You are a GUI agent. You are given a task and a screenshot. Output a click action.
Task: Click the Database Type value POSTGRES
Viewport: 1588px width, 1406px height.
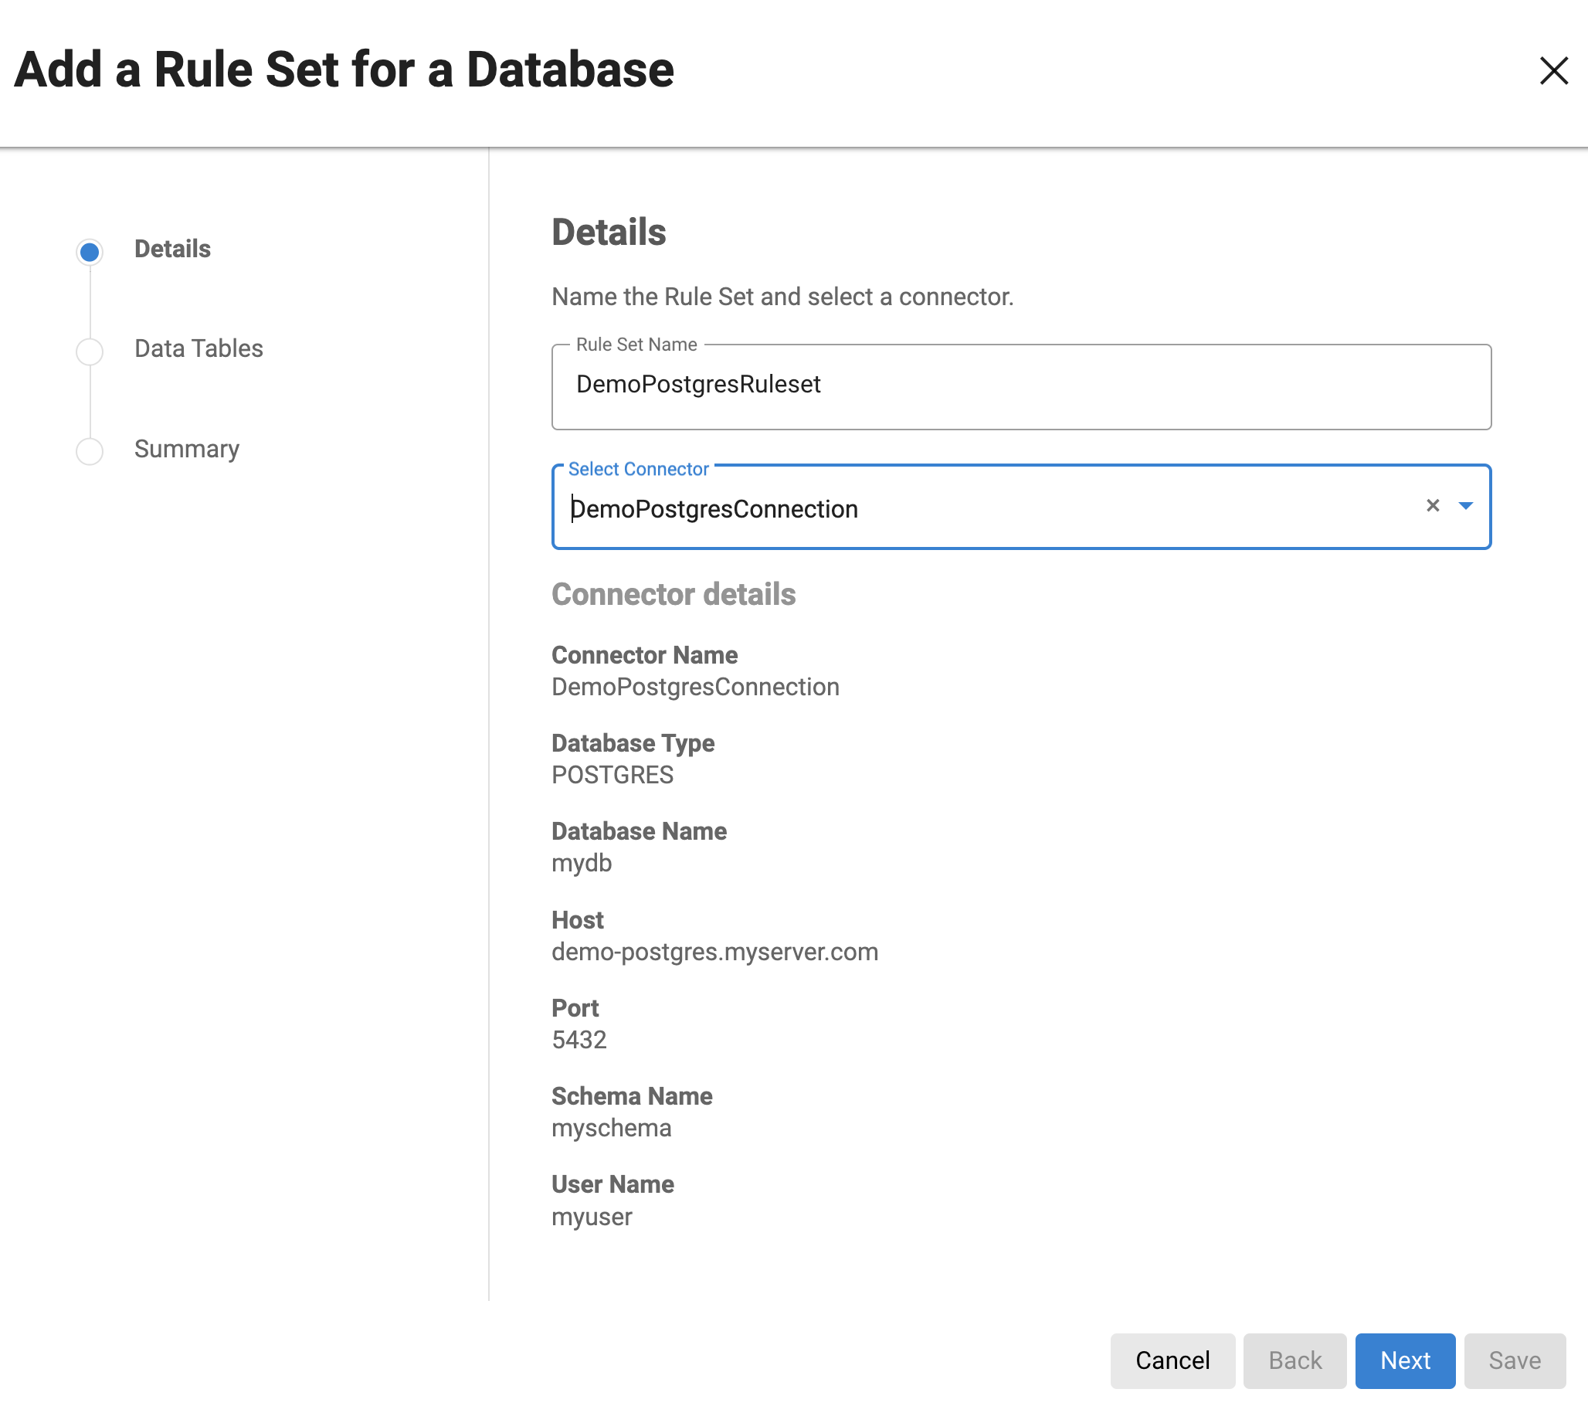tap(612, 775)
